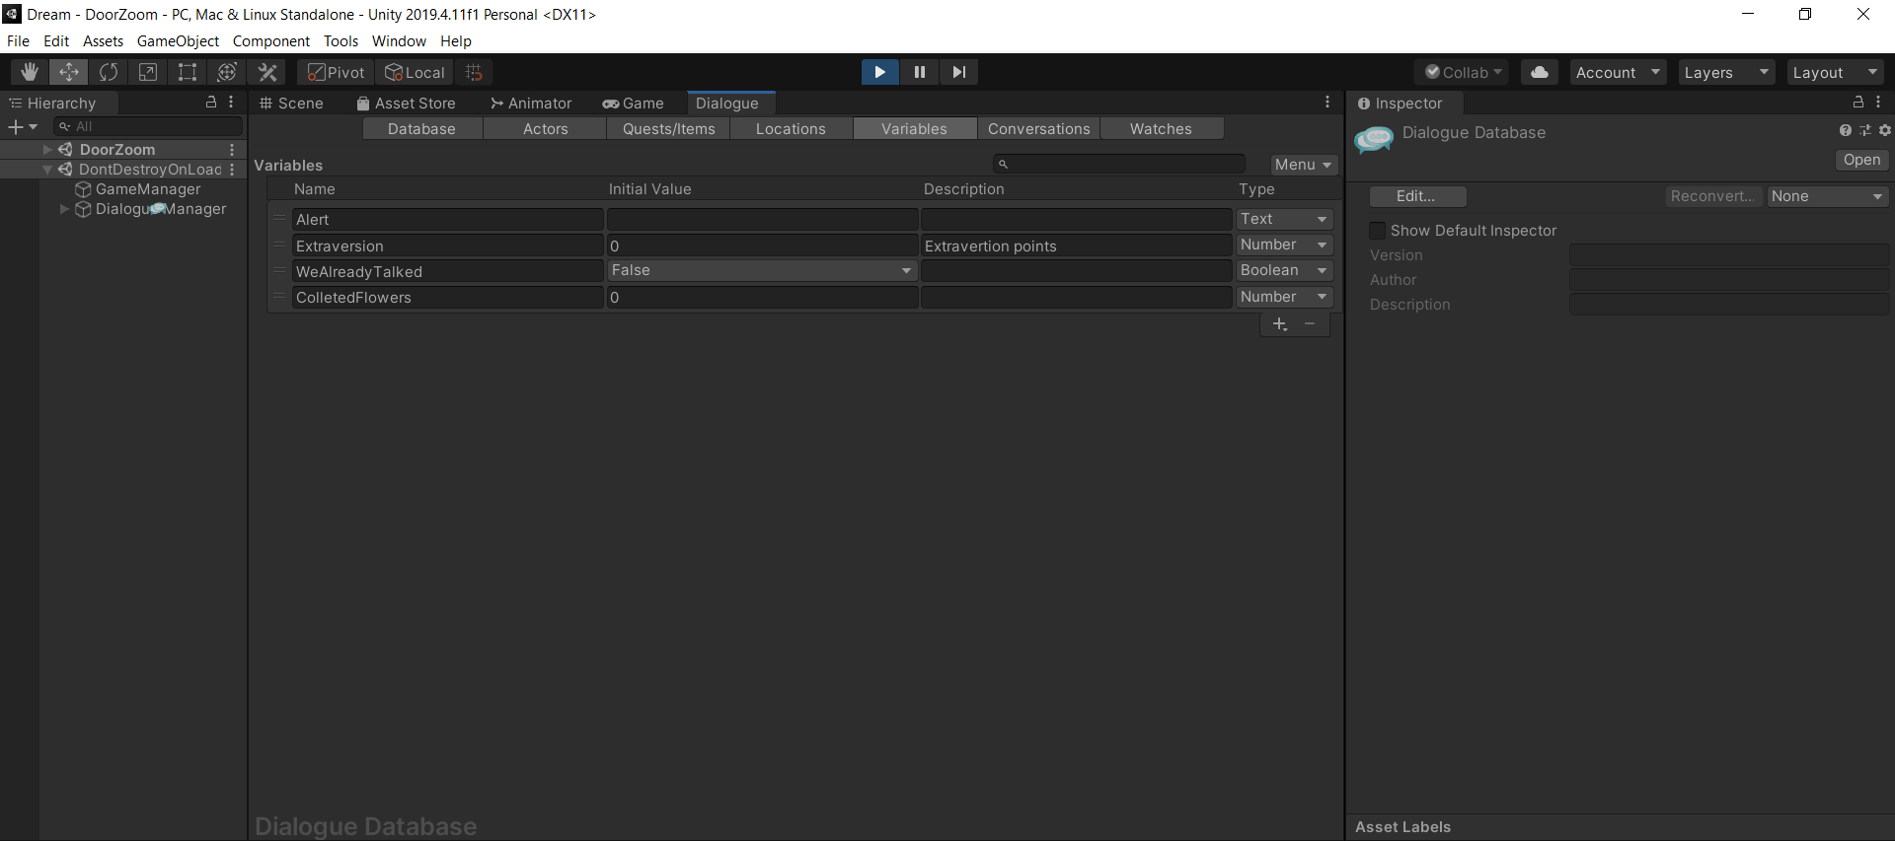The width and height of the screenshot is (1895, 841).
Task: Open the Collab dropdown
Action: pyautogui.click(x=1463, y=72)
